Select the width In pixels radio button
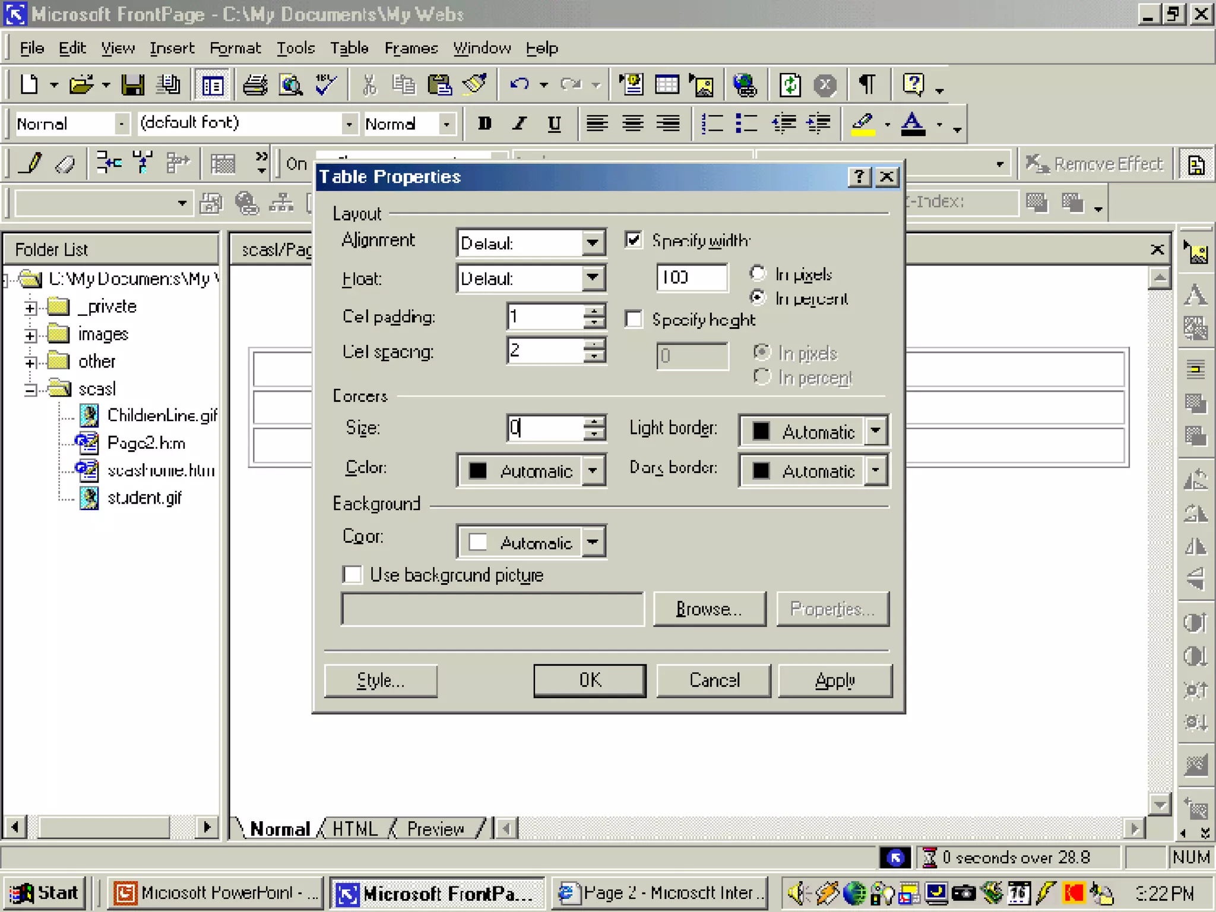The height and width of the screenshot is (912, 1216). tap(758, 273)
